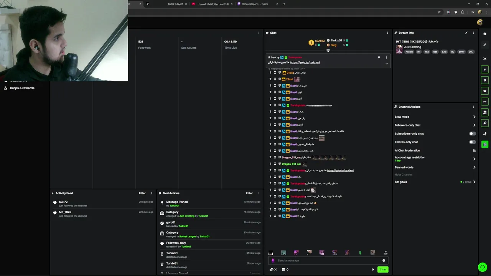The width and height of the screenshot is (491, 276).
Task: Open AI Chat Moderation external link
Action: pos(474,151)
